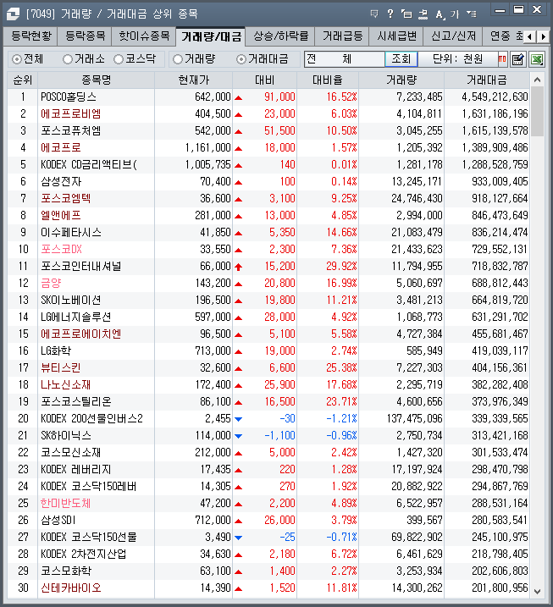
Task: Click the application logo icon in title bar
Action: [x=14, y=14]
